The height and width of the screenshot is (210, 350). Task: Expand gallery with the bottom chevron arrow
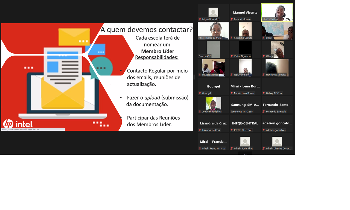pyautogui.click(x=245, y=154)
